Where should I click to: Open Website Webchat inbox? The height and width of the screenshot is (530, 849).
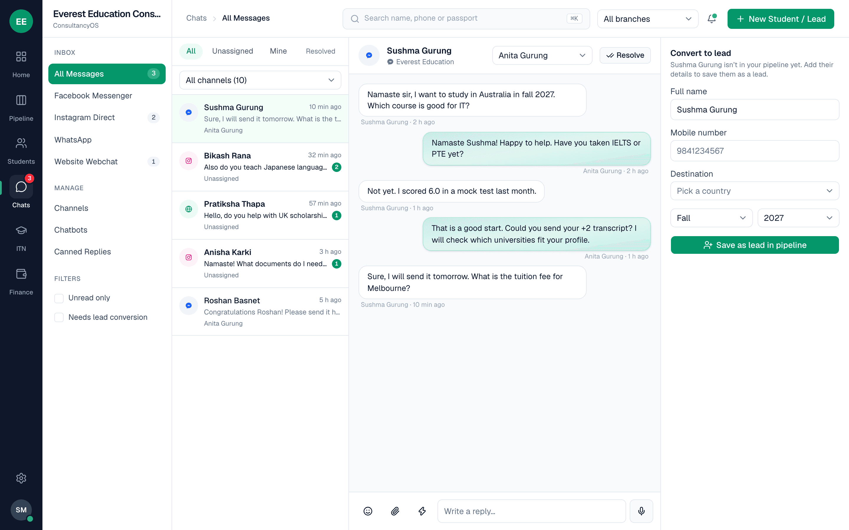tap(107, 162)
